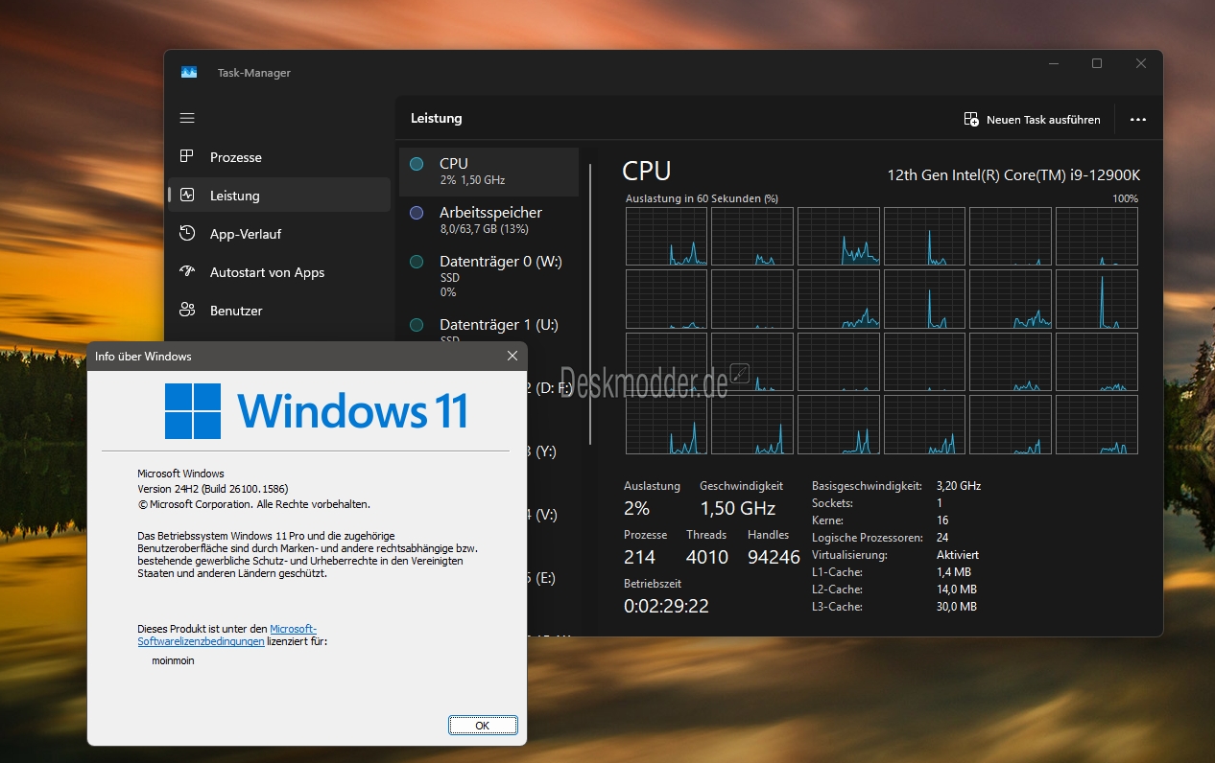This screenshot has height=763, width=1215.
Task: Click the Basisgeschwindigkeit 3,20 GHz value
Action: pyautogui.click(x=959, y=486)
